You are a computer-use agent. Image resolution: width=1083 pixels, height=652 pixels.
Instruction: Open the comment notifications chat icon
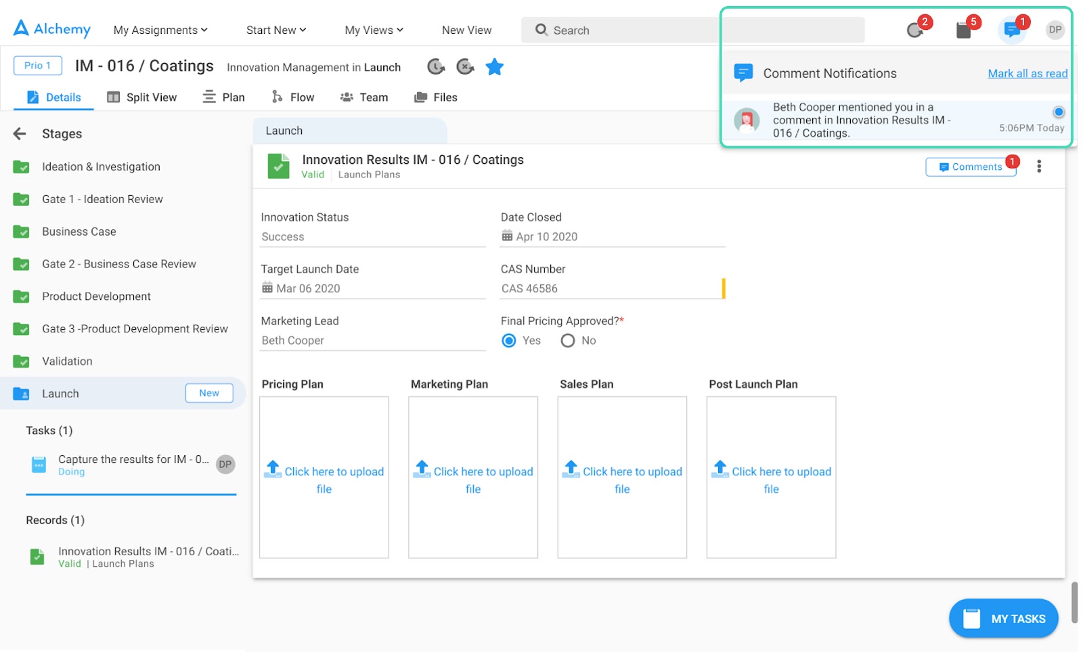point(1012,30)
